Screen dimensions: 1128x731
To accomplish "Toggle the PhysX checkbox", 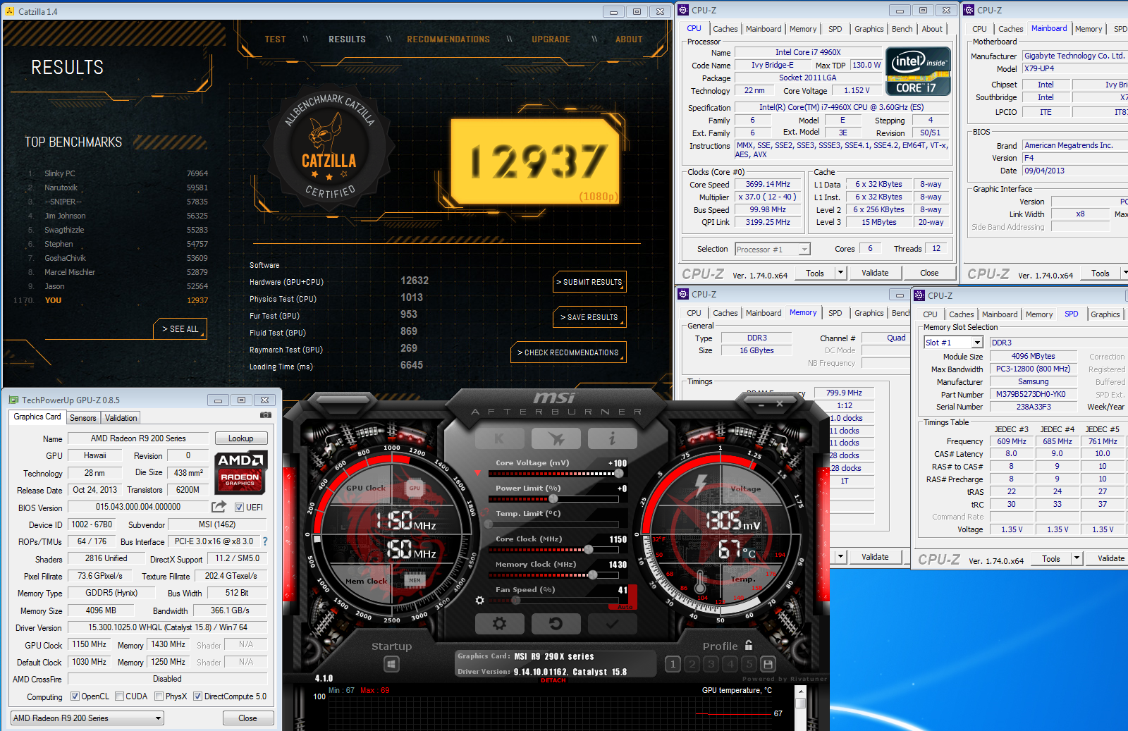I will [x=159, y=696].
